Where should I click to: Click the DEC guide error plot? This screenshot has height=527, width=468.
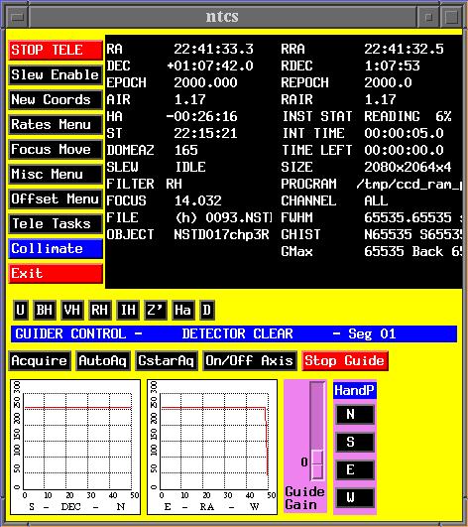point(75,447)
